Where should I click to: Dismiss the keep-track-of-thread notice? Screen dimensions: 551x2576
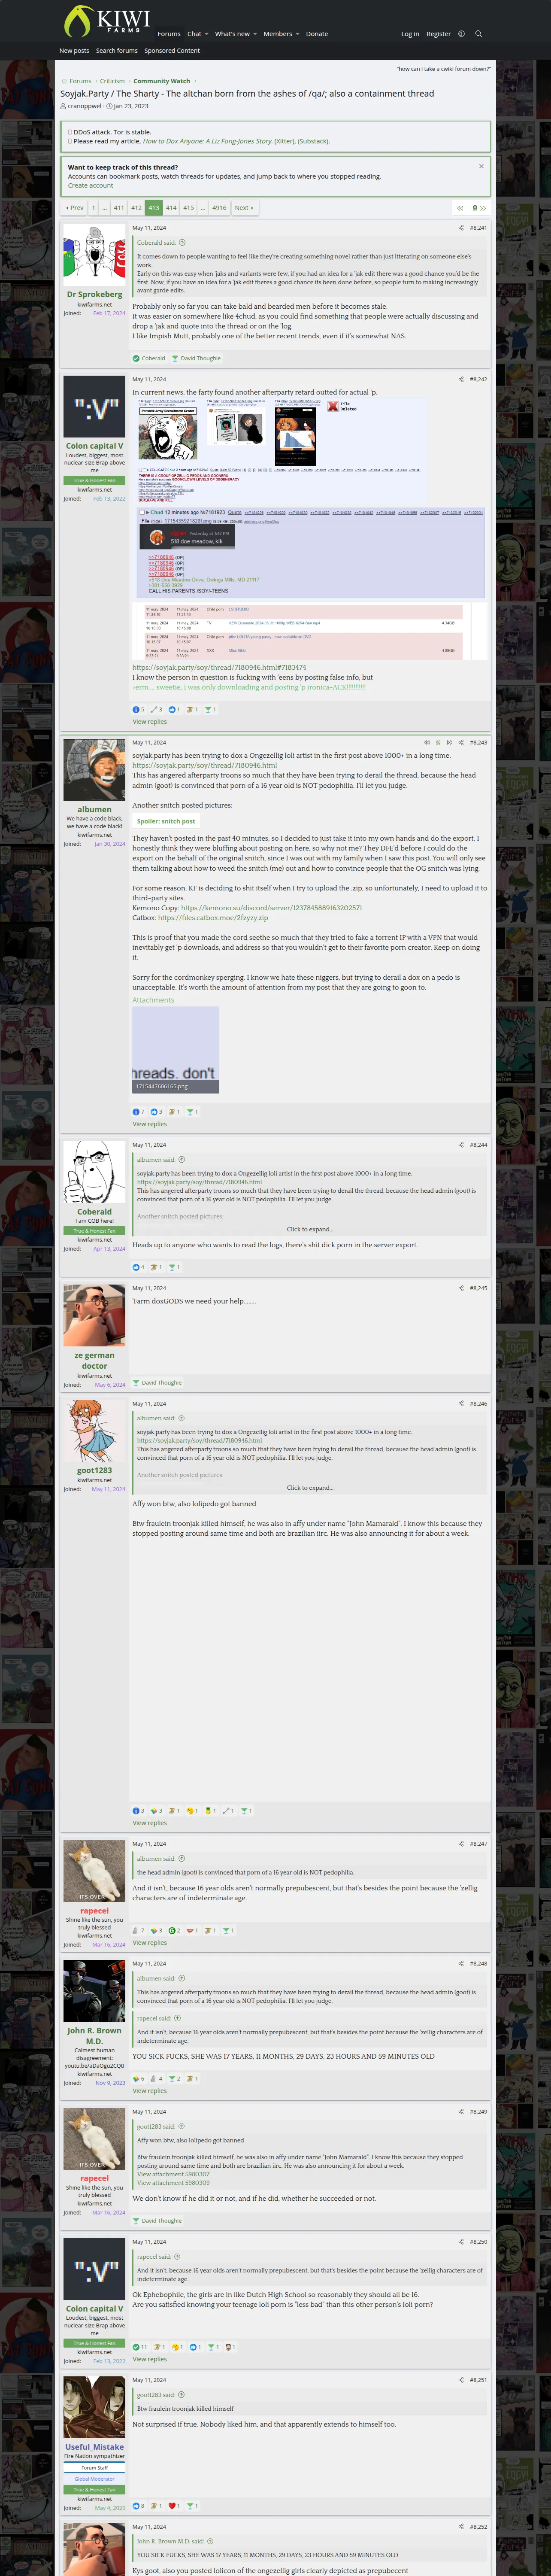point(481,166)
